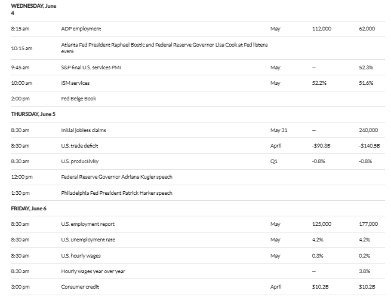Click the WEDNESDAY, June 4 heading

33,10
